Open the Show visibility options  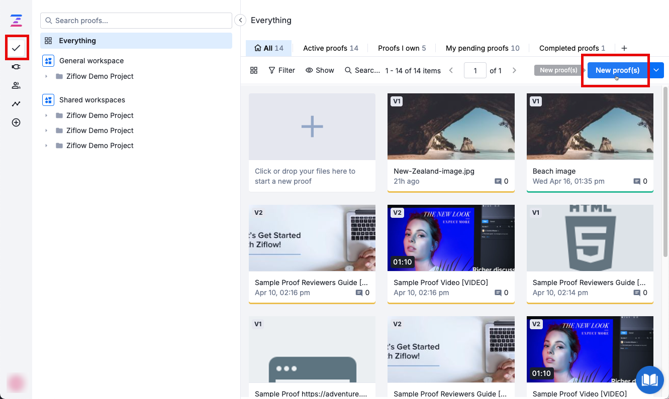(320, 70)
